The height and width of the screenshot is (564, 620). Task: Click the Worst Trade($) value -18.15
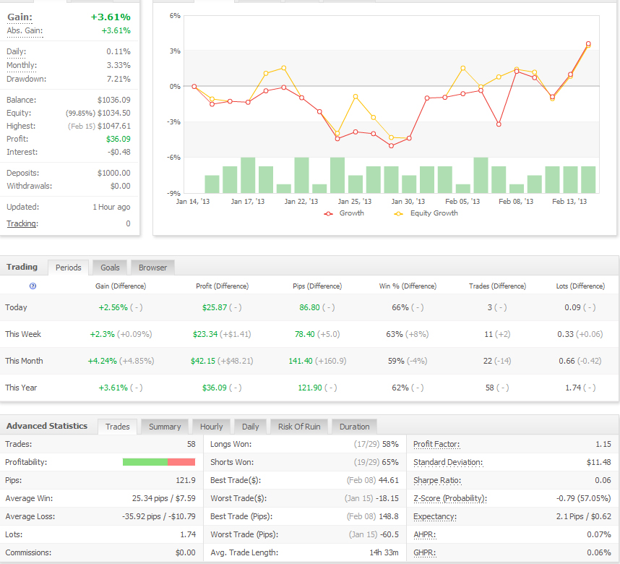point(387,498)
